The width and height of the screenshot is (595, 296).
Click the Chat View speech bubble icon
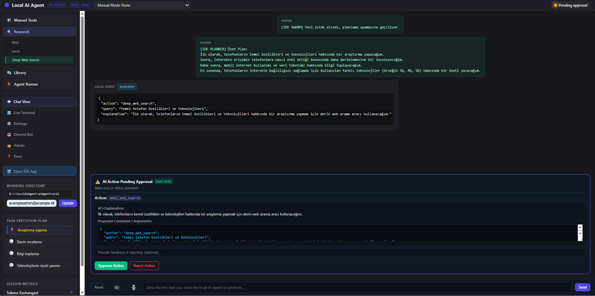9,102
